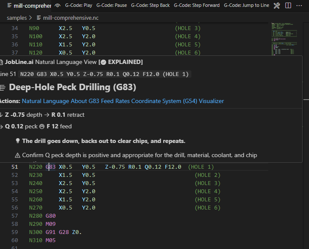Click line number 57 in gutter
The image size is (309, 249).
[x=15, y=216]
